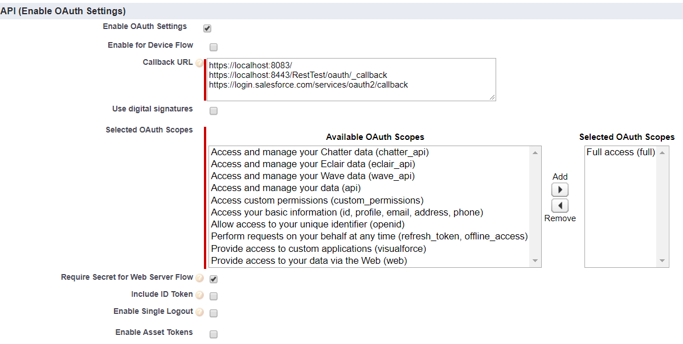683x344 pixels.
Task: Uncheck the Enable OAuth Settings checkbox
Action: click(x=207, y=27)
